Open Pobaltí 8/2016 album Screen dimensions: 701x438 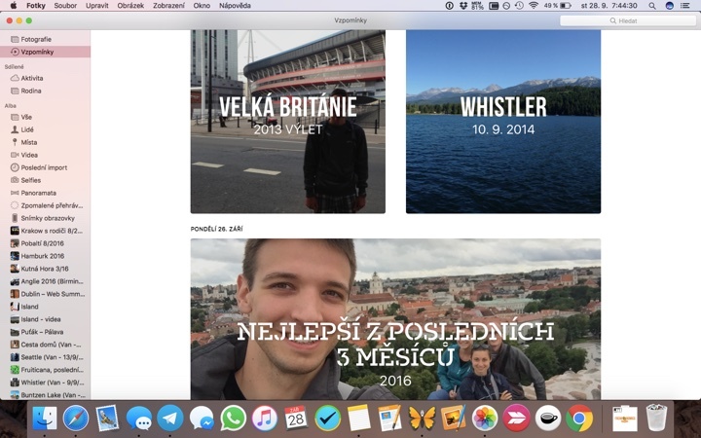[x=45, y=243]
